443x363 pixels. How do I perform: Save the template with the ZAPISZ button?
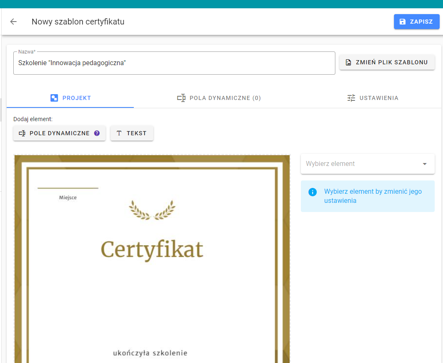[416, 22]
